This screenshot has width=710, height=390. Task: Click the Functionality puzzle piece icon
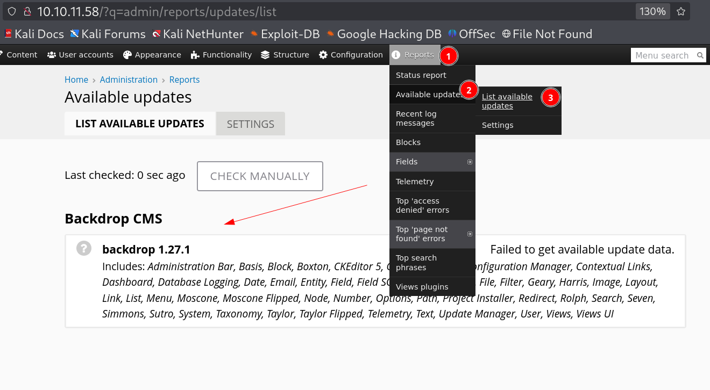[195, 55]
